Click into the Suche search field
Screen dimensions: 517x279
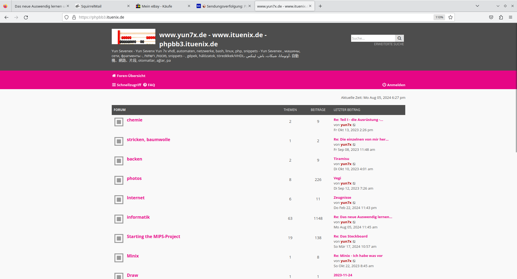(x=373, y=38)
